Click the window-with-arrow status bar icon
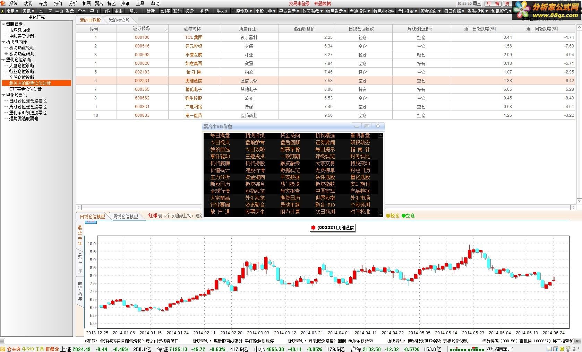The height and width of the screenshot is (352, 582). (x=556, y=349)
